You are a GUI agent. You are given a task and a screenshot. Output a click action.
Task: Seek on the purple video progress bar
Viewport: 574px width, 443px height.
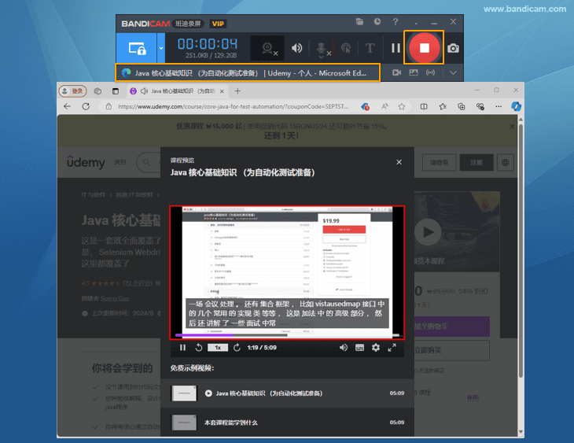[287, 335]
